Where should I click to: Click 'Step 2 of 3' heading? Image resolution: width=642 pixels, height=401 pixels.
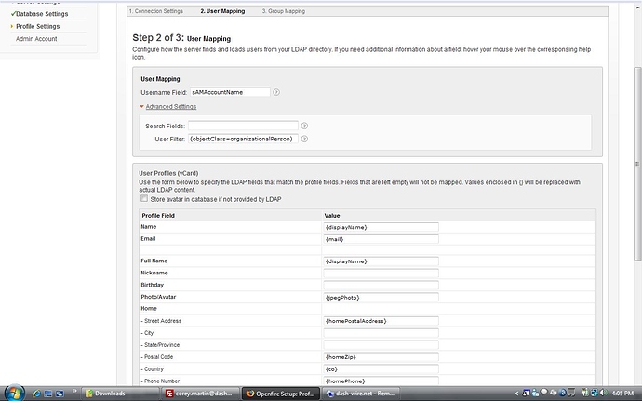(x=157, y=38)
